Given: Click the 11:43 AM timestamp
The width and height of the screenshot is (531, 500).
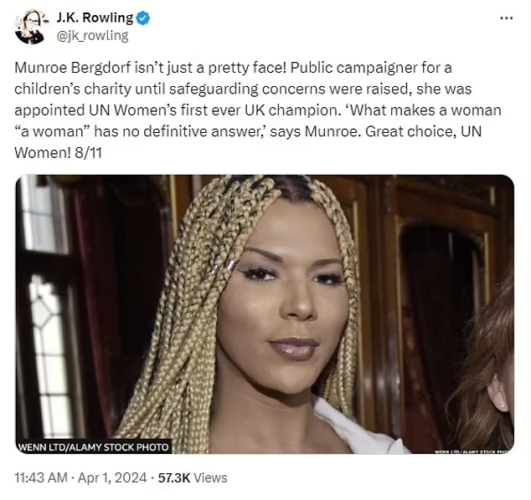Looking at the screenshot, I should [x=41, y=477].
